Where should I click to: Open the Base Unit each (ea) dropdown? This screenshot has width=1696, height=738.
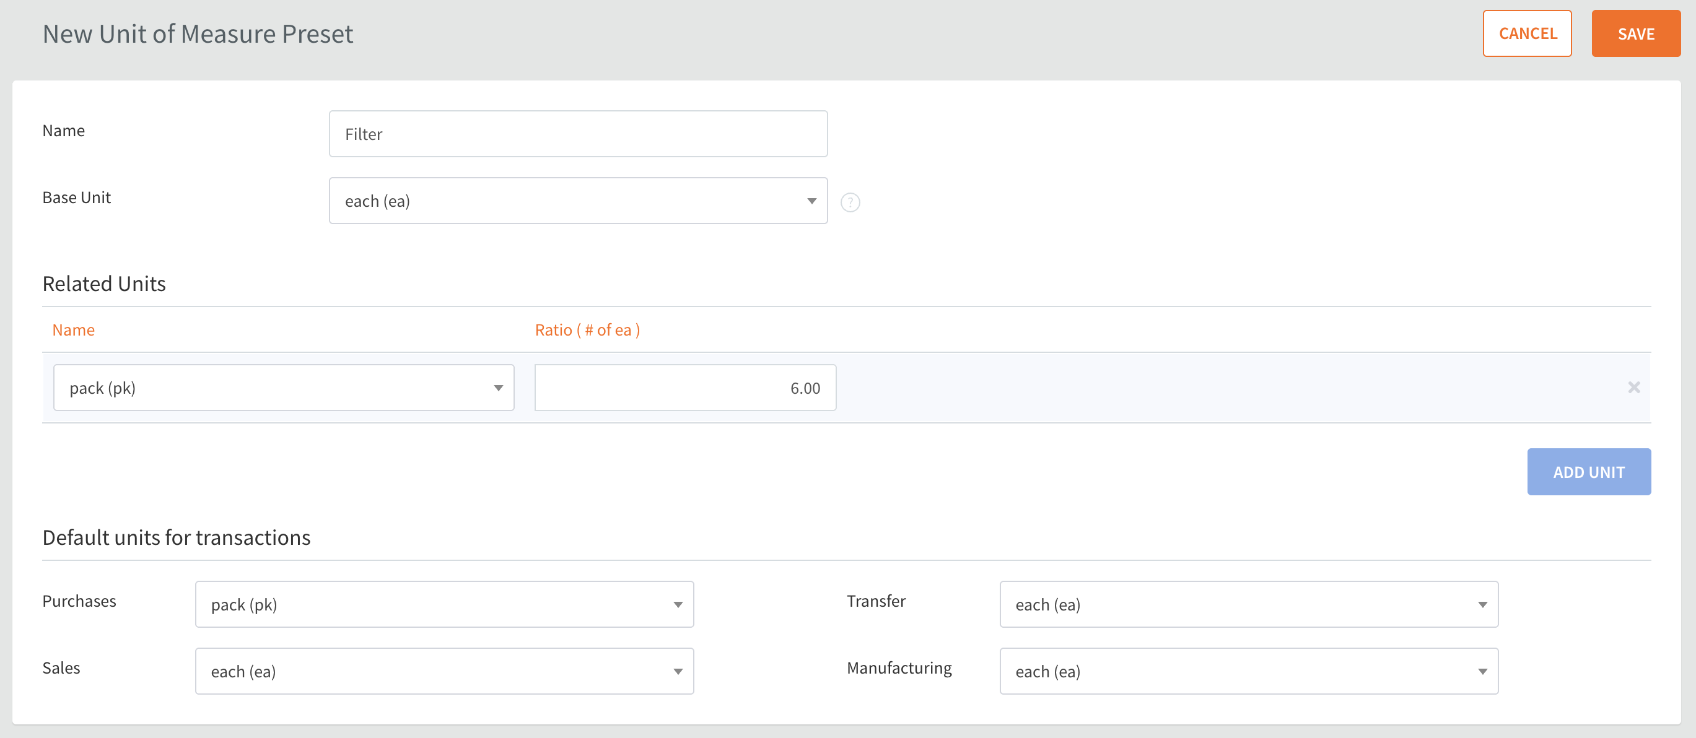pyautogui.click(x=577, y=201)
